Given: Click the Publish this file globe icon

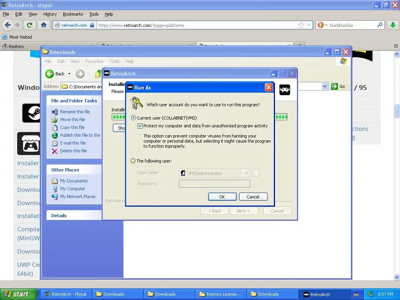Looking at the screenshot, I should (55, 135).
